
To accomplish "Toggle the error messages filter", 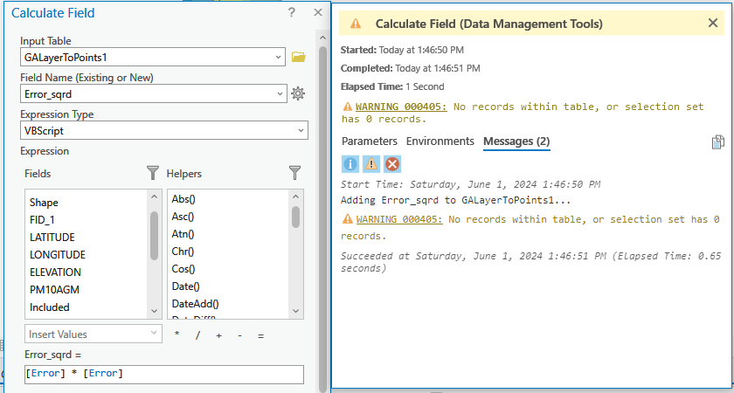I will point(392,163).
